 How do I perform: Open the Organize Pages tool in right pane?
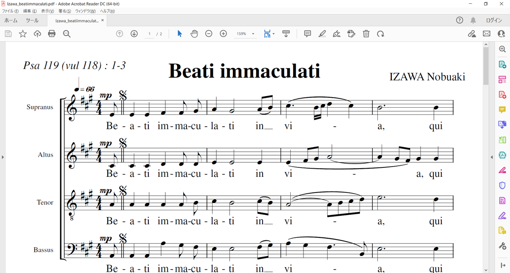502,140
